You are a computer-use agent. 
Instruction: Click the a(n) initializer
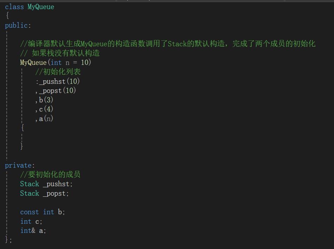tap(46, 119)
